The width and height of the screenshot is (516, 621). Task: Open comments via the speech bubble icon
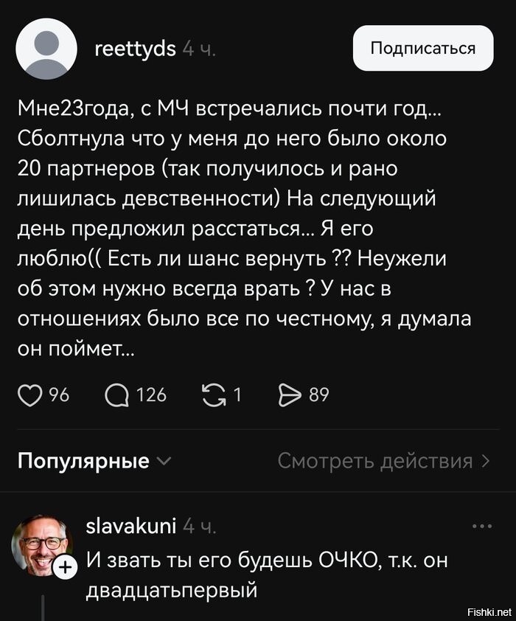(x=116, y=395)
